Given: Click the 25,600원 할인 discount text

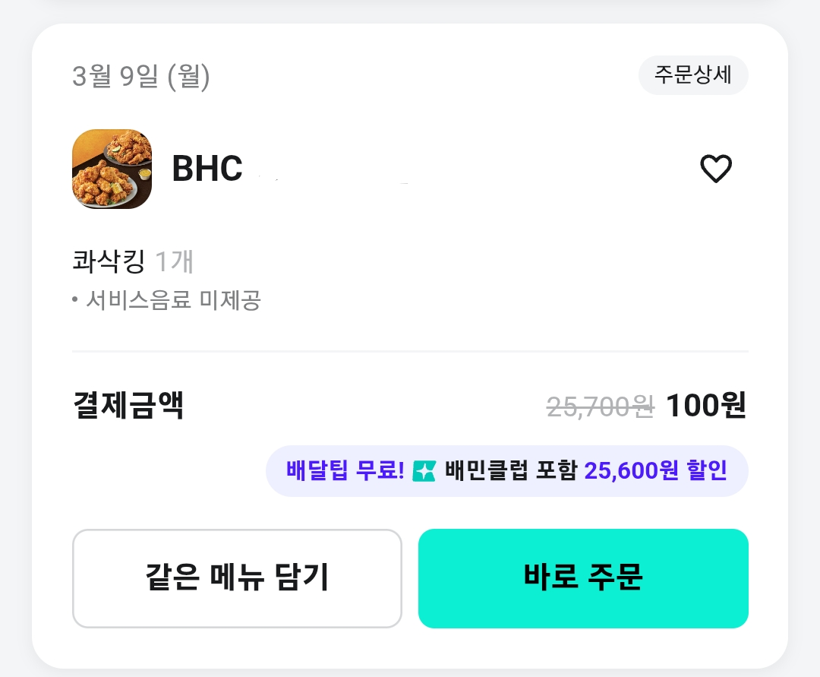Looking at the screenshot, I should point(656,470).
